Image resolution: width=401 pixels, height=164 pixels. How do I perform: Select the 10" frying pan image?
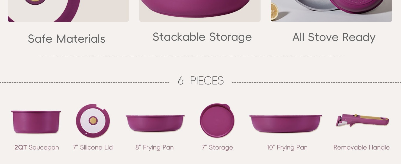tap(286, 124)
